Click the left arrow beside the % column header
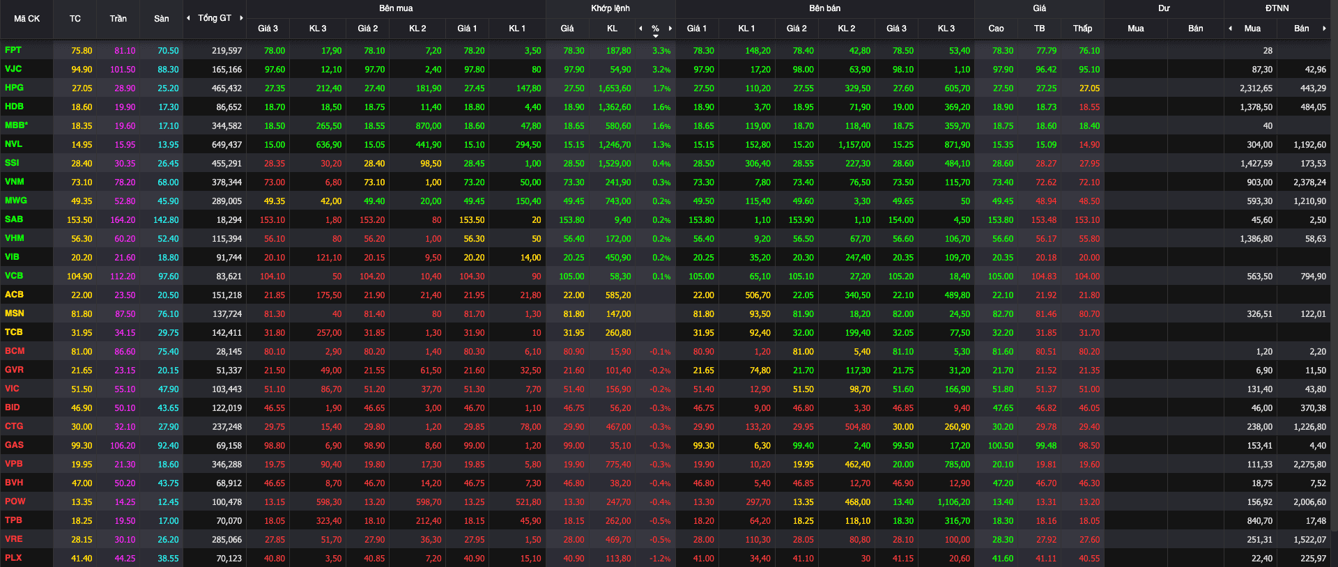 pos(640,29)
